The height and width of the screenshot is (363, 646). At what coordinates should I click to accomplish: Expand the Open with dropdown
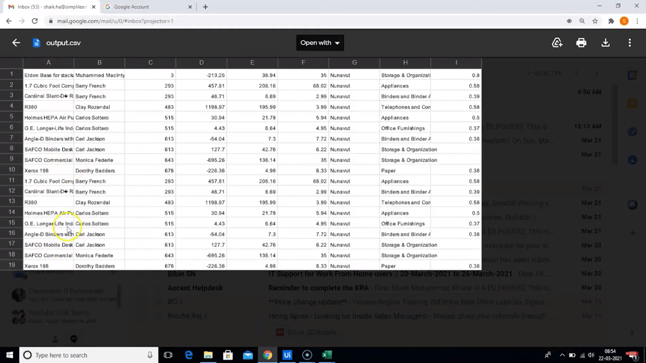tap(320, 43)
